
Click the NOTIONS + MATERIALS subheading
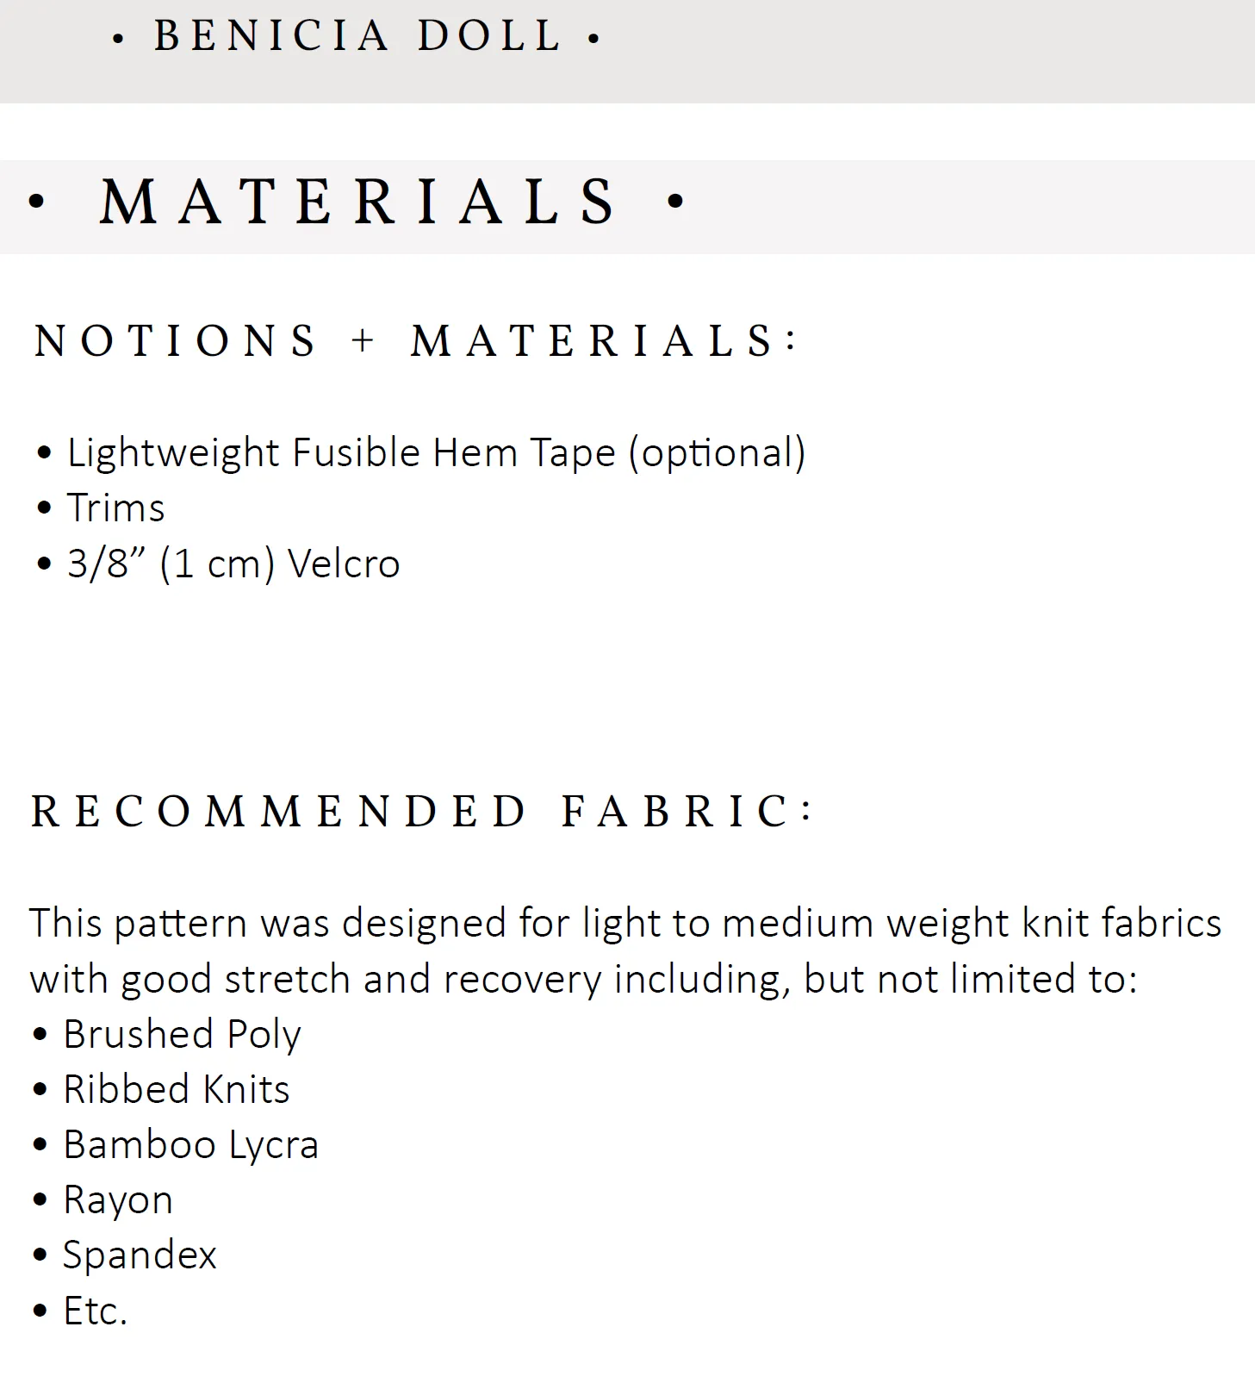[415, 340]
